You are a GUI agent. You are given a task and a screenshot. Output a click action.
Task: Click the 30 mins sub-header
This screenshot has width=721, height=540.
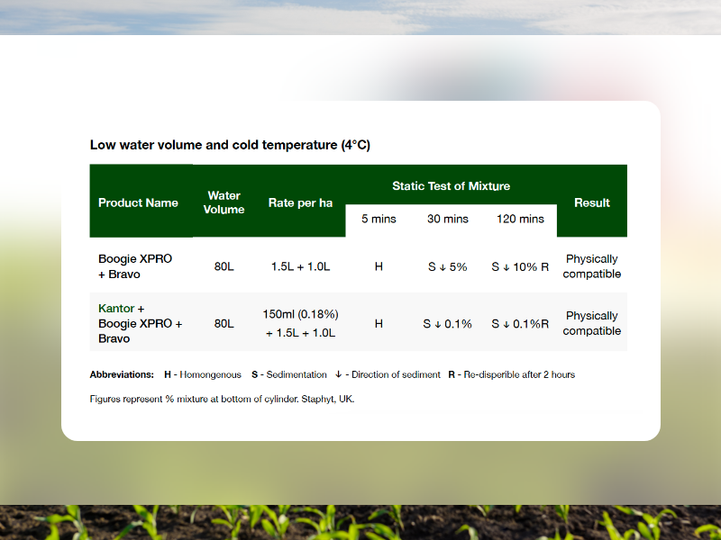coord(448,219)
